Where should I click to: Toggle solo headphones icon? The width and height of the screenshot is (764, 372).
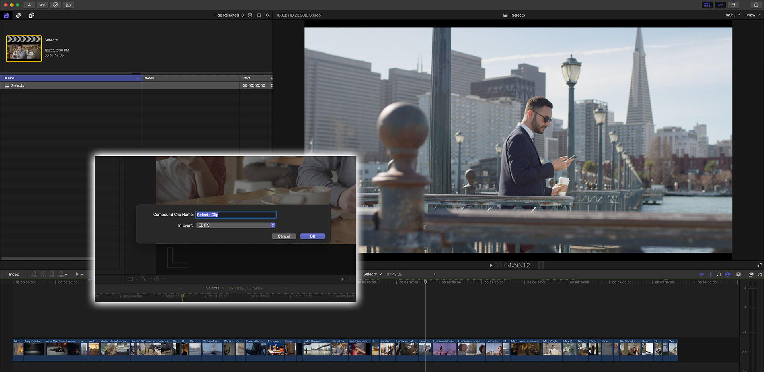tap(719, 275)
